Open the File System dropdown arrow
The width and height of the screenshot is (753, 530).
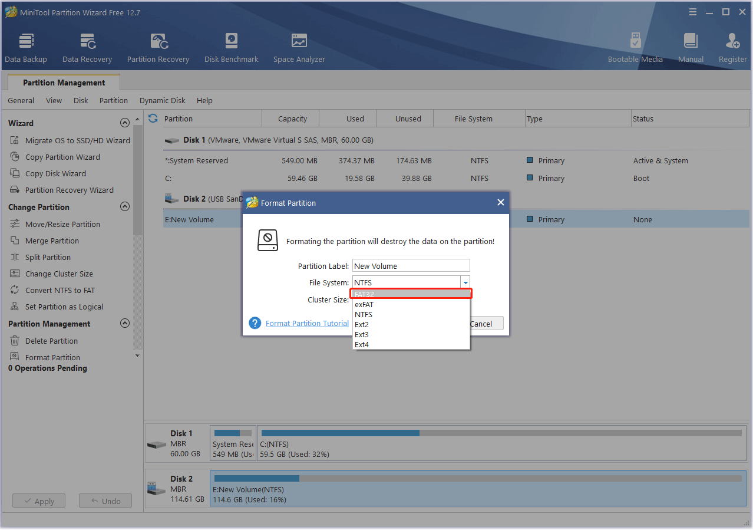(465, 282)
